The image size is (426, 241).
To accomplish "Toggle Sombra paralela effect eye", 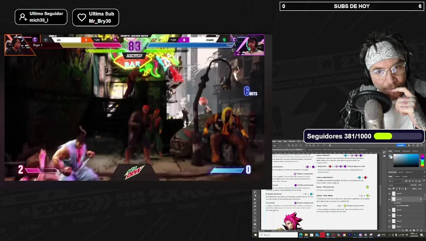I will tap(397, 206).
